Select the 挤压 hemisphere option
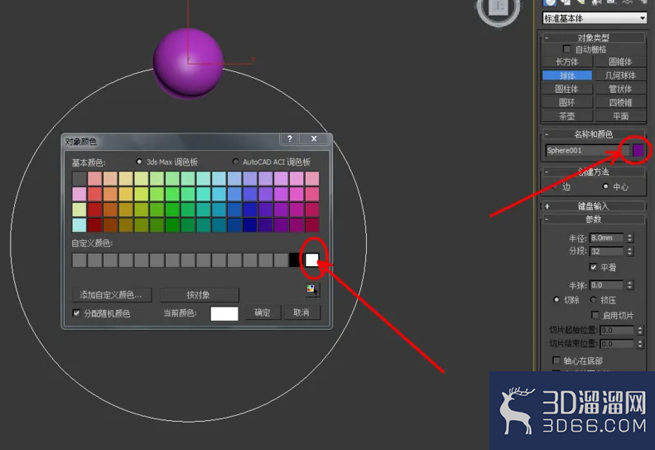Screen dimensions: 655x450 pyautogui.click(x=593, y=299)
